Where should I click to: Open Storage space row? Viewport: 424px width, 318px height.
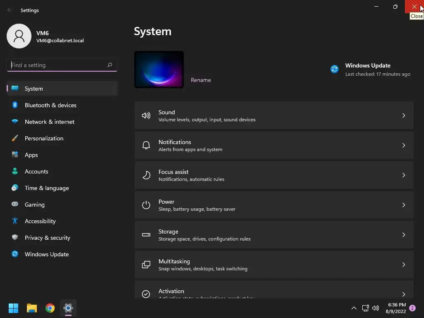274,235
